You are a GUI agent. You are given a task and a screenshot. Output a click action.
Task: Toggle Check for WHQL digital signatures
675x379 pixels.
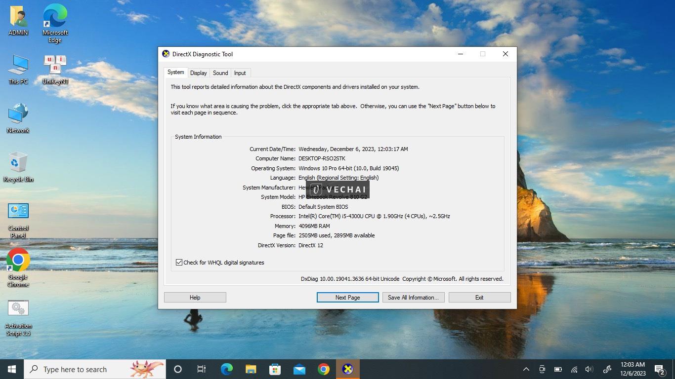pos(179,263)
